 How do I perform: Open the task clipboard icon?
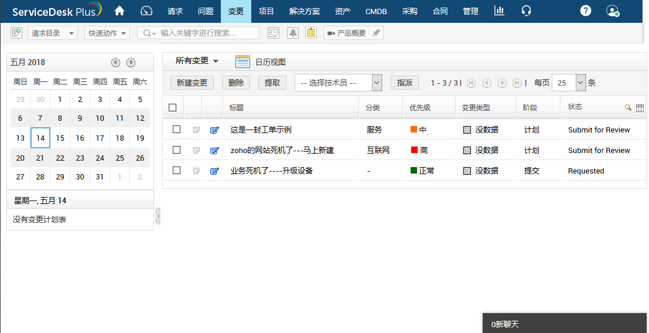(x=311, y=33)
